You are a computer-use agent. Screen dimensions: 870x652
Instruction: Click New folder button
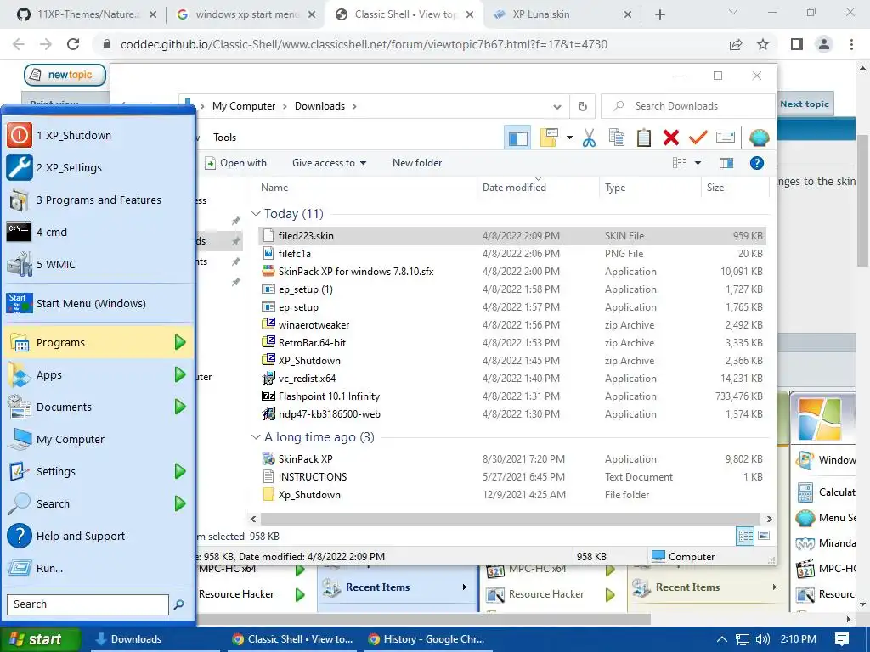pyautogui.click(x=417, y=163)
